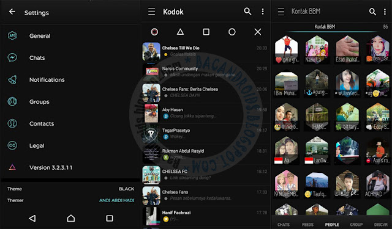This screenshot has width=392, height=229.
Task: Switch to the FEEDS tab
Action: coord(307,225)
